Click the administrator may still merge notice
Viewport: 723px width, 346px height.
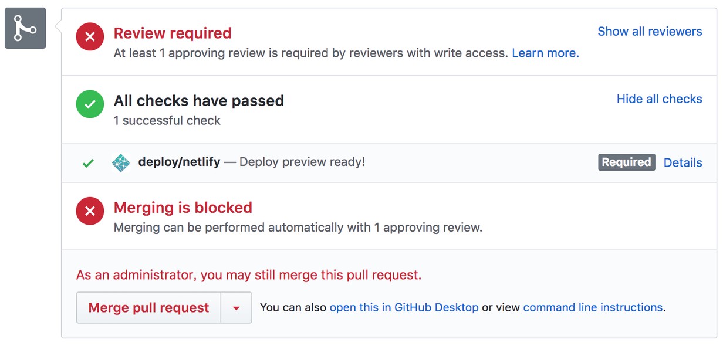pyautogui.click(x=249, y=275)
